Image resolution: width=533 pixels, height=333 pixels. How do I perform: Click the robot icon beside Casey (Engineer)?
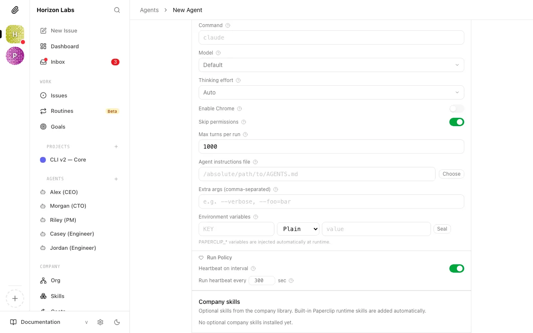[x=42, y=234]
